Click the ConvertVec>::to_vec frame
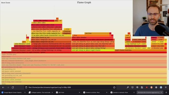 coord(51,35)
